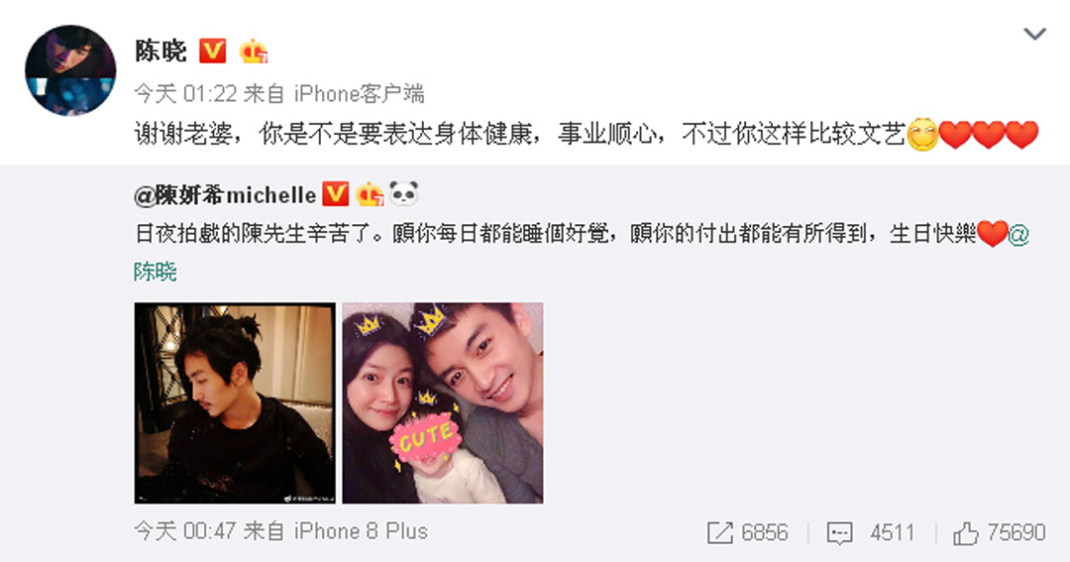
Task: Click the panda badge icon
Action: coord(403,194)
